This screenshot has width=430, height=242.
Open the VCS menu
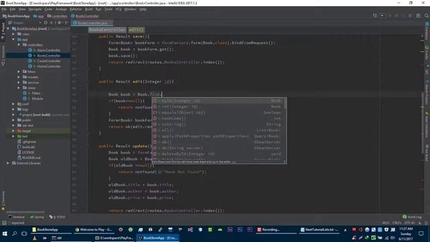pos(118,9)
